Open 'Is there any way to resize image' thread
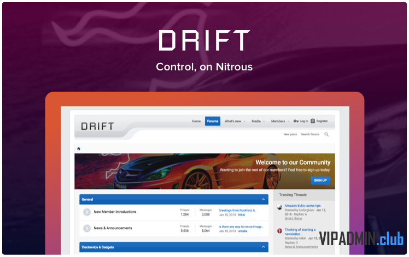 pos(241,227)
